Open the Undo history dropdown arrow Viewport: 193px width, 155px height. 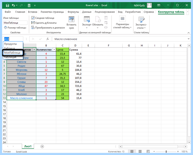click(17, 5)
